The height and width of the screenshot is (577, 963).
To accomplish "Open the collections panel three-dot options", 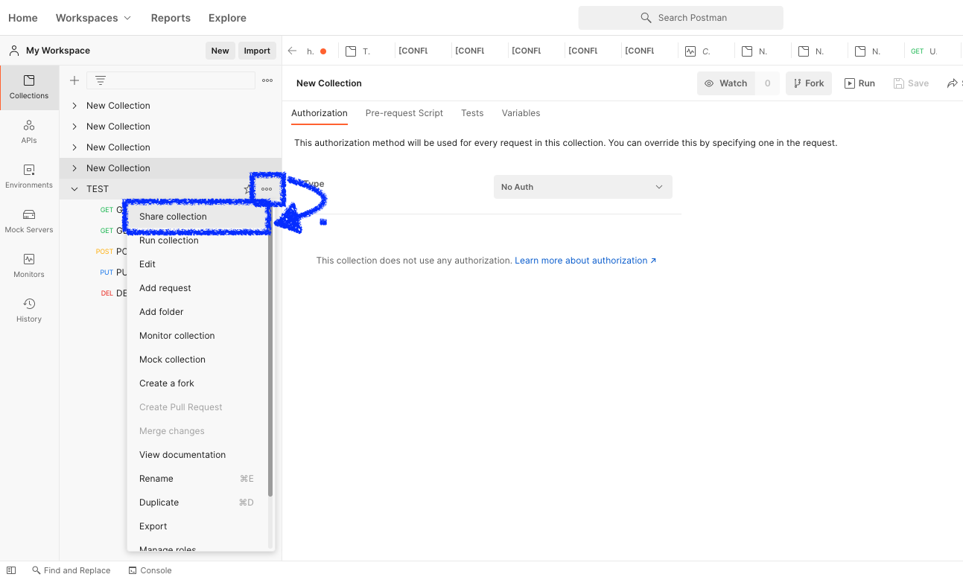I will pos(267,80).
